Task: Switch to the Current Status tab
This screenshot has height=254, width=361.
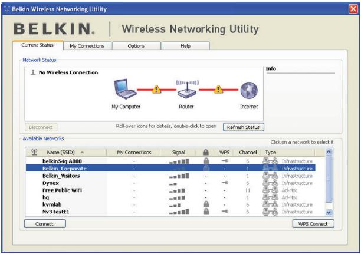Action: click(x=38, y=45)
